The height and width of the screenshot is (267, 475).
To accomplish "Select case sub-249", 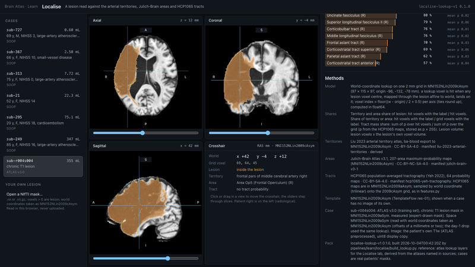I will (43, 144).
